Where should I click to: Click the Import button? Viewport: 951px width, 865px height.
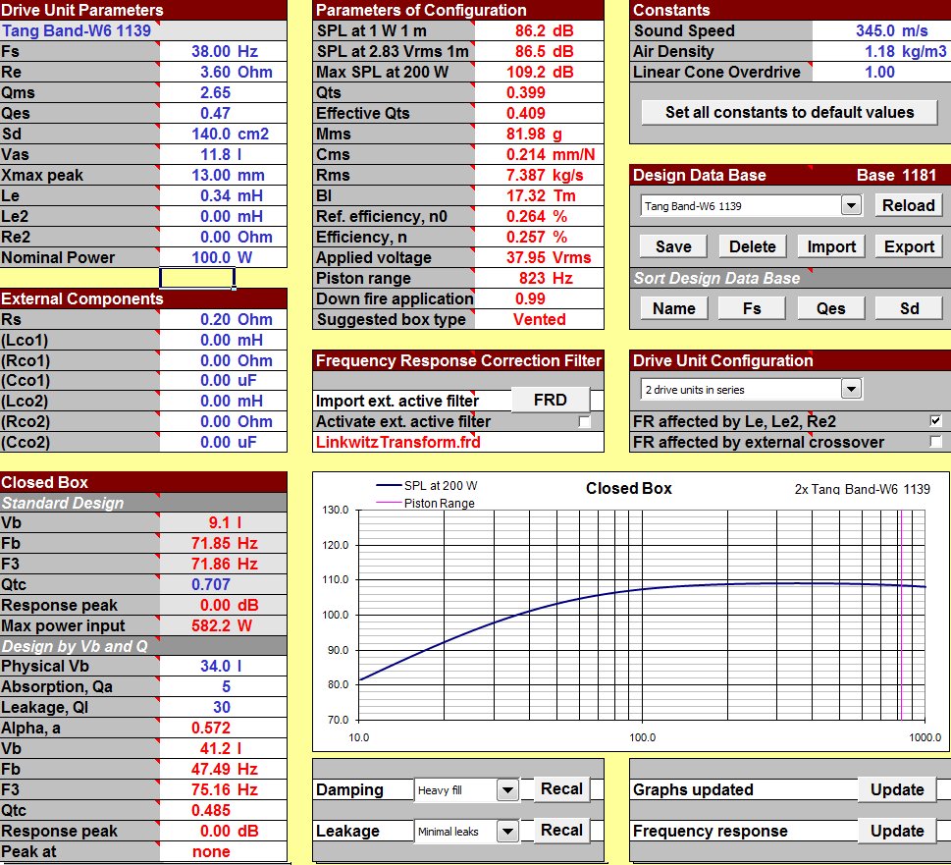click(x=831, y=246)
